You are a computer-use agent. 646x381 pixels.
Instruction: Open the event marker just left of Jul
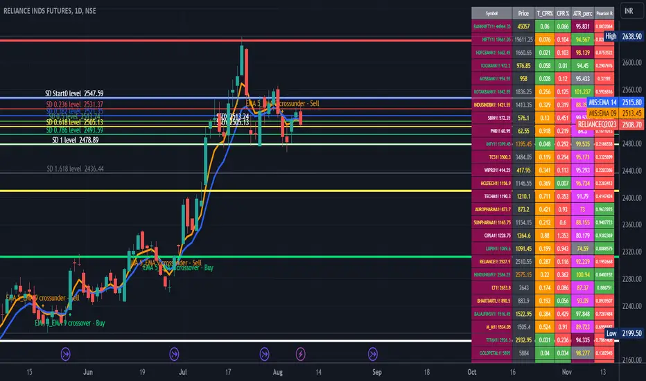tap(174, 354)
